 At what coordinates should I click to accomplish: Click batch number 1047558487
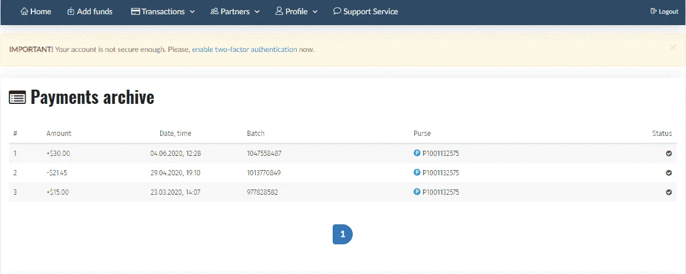point(264,154)
